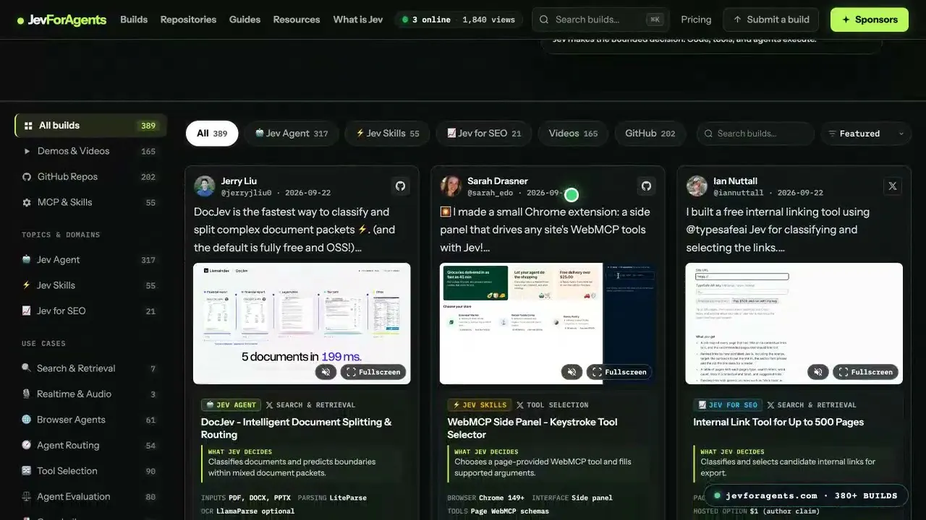This screenshot has height=520, width=926.
Task: Open DocJev video in Fullscreen
Action: click(x=373, y=372)
